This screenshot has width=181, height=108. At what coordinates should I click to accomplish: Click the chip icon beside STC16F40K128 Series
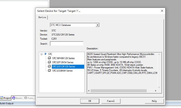click(x=49, y=58)
